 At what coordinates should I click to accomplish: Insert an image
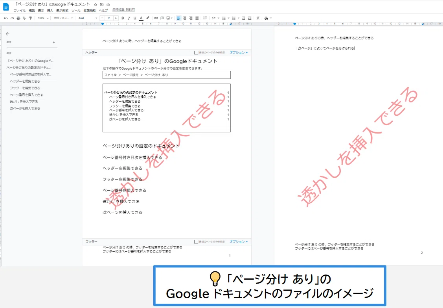tap(168, 18)
